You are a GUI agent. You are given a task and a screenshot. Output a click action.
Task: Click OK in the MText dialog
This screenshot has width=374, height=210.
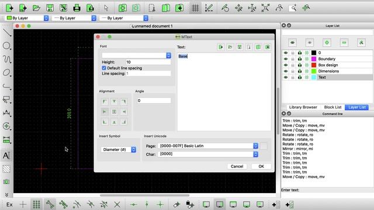(261, 166)
